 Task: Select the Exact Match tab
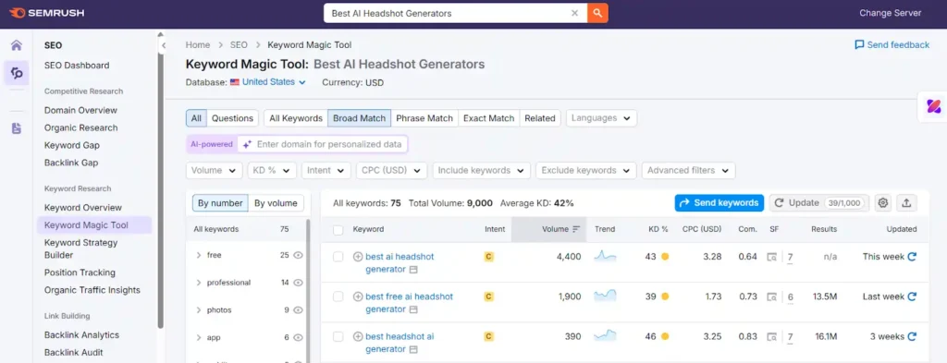coord(488,118)
